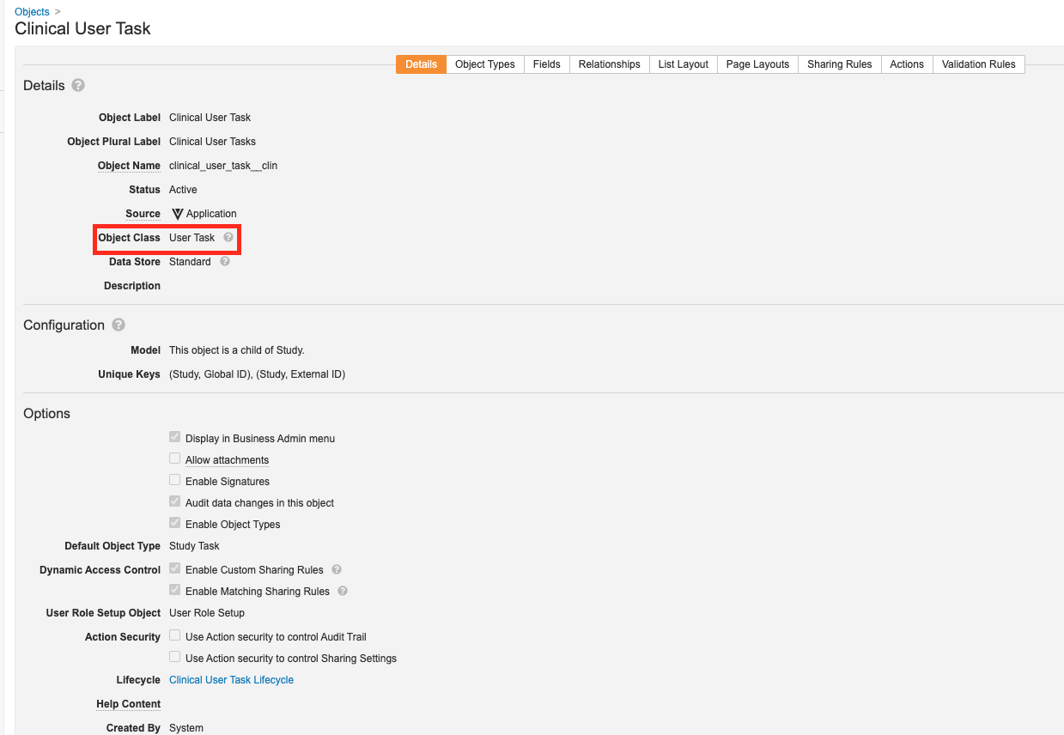
Task: Toggle Allow attachments checkbox
Action: 175,459
